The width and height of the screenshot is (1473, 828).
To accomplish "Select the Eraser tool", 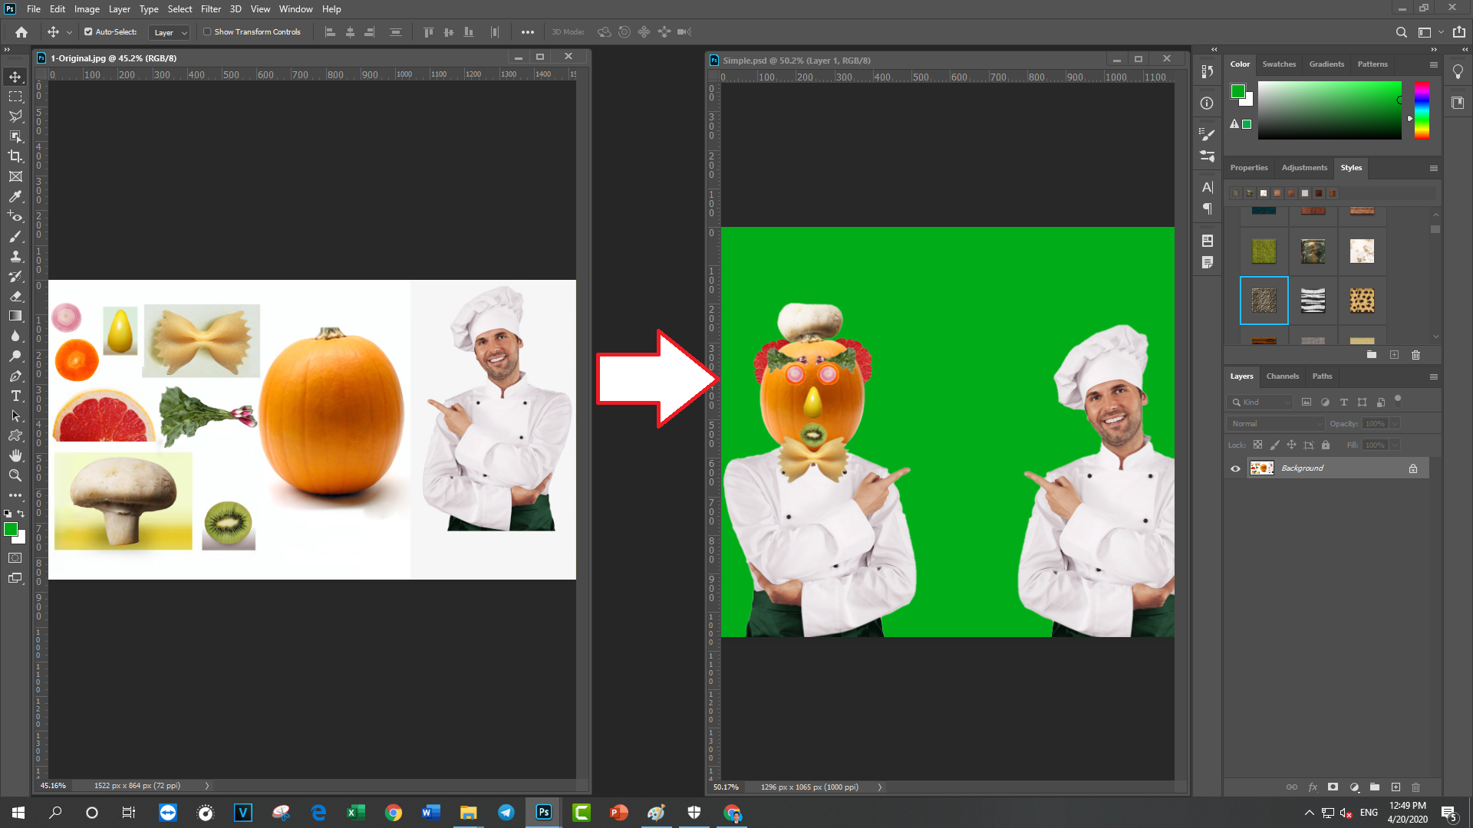I will coord(15,296).
